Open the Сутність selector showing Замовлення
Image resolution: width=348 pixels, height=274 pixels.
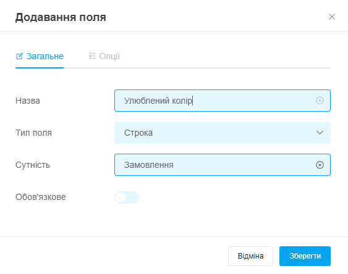point(223,165)
